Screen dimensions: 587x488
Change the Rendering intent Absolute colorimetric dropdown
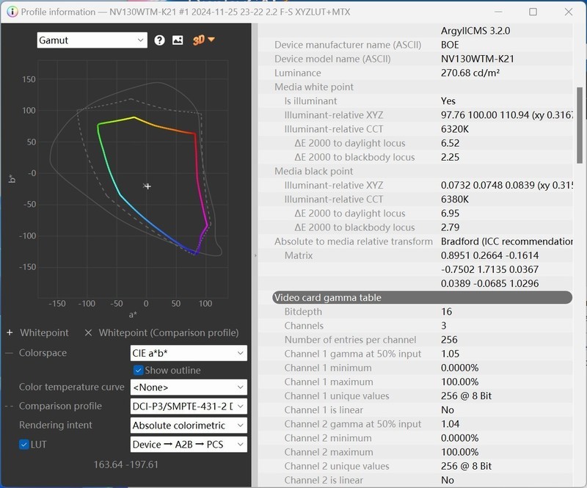click(189, 426)
